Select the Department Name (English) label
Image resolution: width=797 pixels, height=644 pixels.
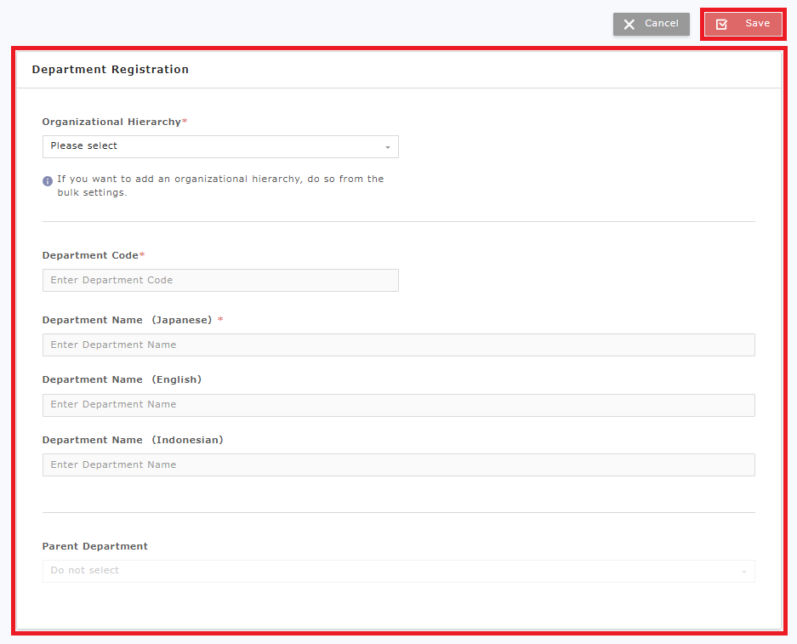point(122,380)
